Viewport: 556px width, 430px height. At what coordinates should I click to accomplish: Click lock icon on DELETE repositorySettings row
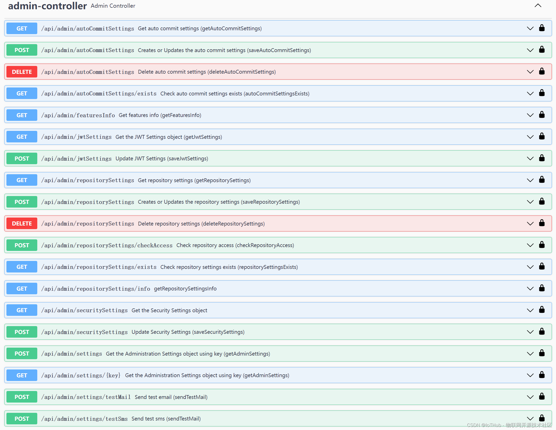point(542,223)
